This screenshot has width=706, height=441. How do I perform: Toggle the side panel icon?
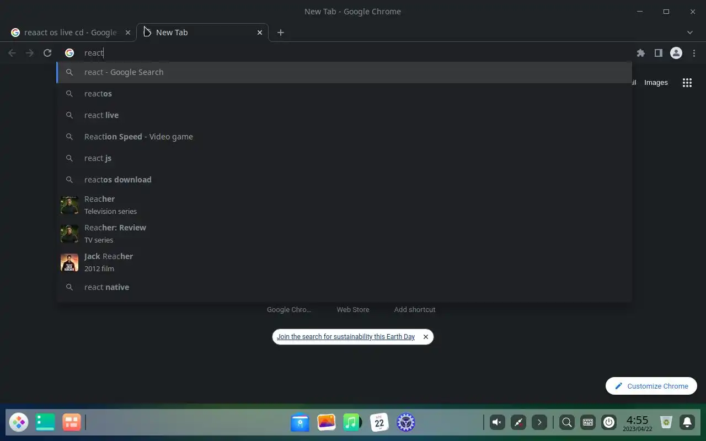[658, 53]
